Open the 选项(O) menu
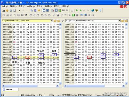Screen dimensions: 129x97 (48, 6)
